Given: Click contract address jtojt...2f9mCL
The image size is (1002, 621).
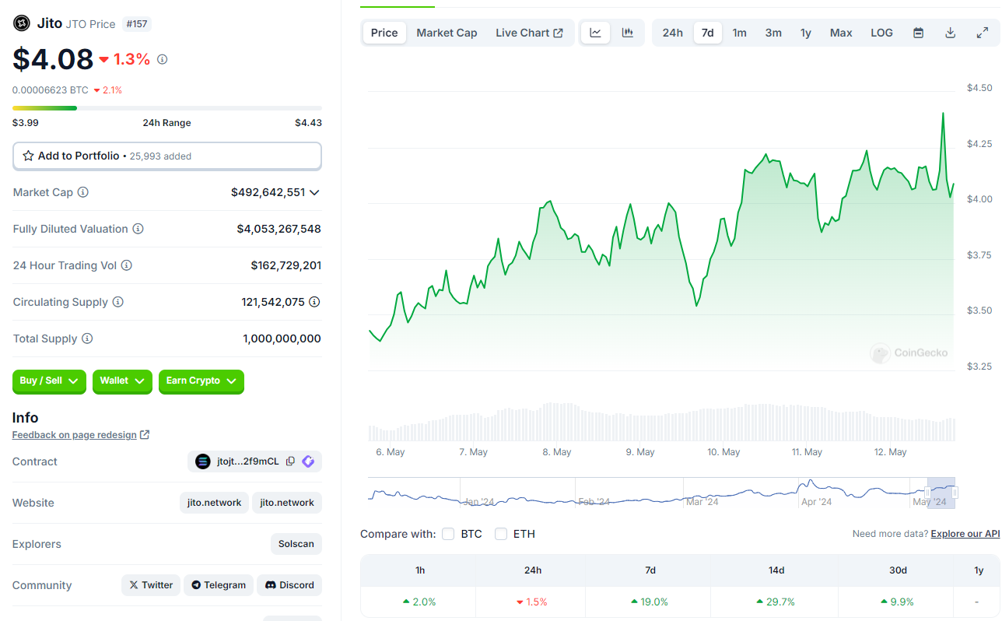Looking at the screenshot, I should coord(247,461).
